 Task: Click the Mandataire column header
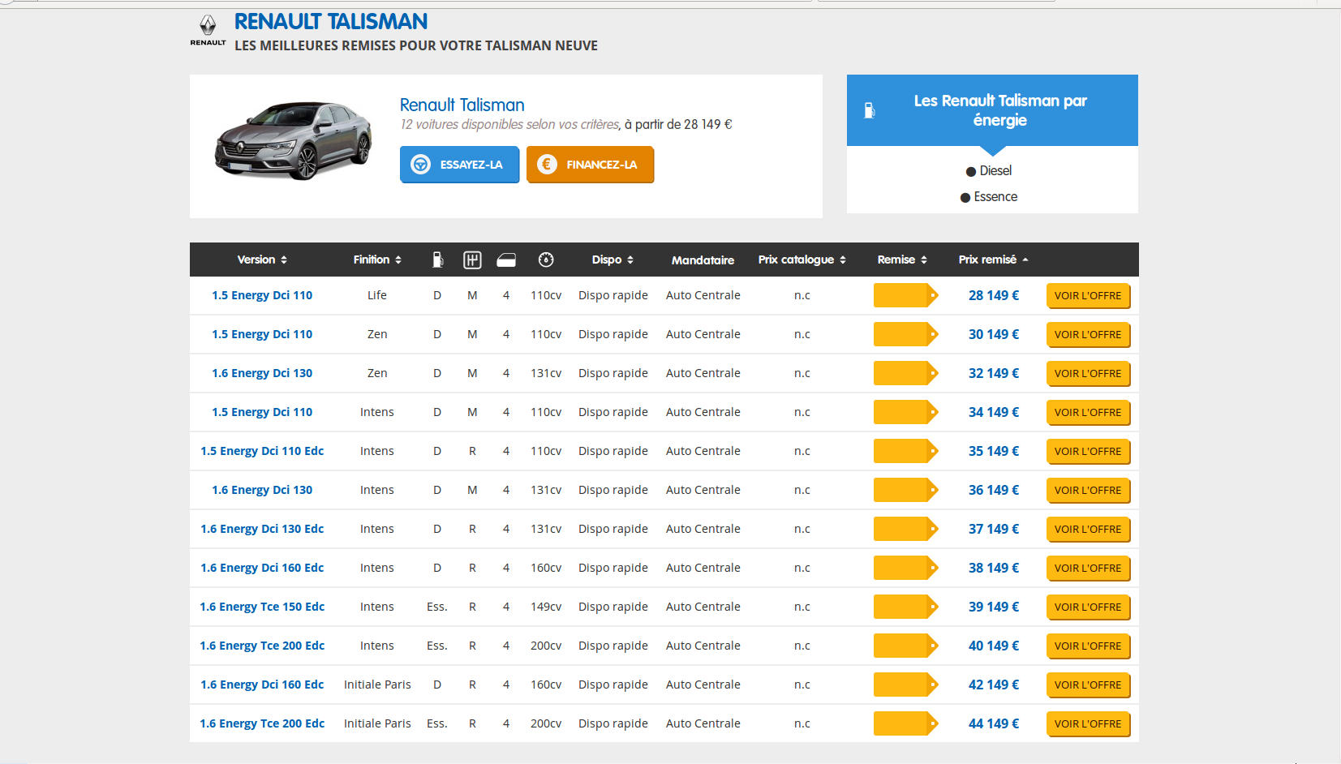click(703, 260)
